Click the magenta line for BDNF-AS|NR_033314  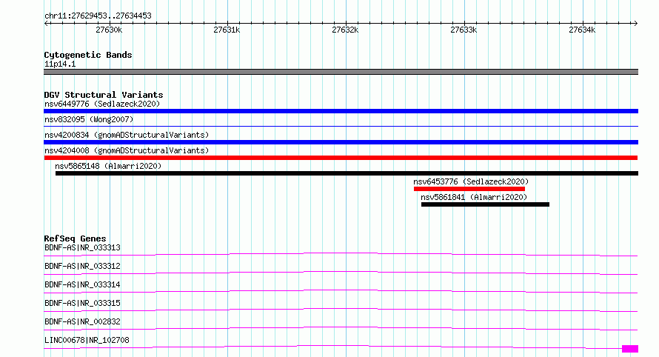(x=341, y=291)
